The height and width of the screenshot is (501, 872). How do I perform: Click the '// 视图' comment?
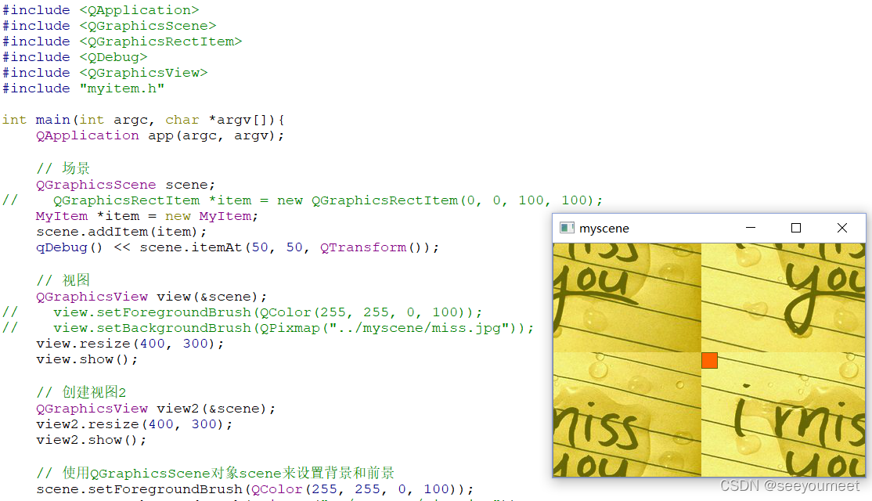(x=63, y=279)
